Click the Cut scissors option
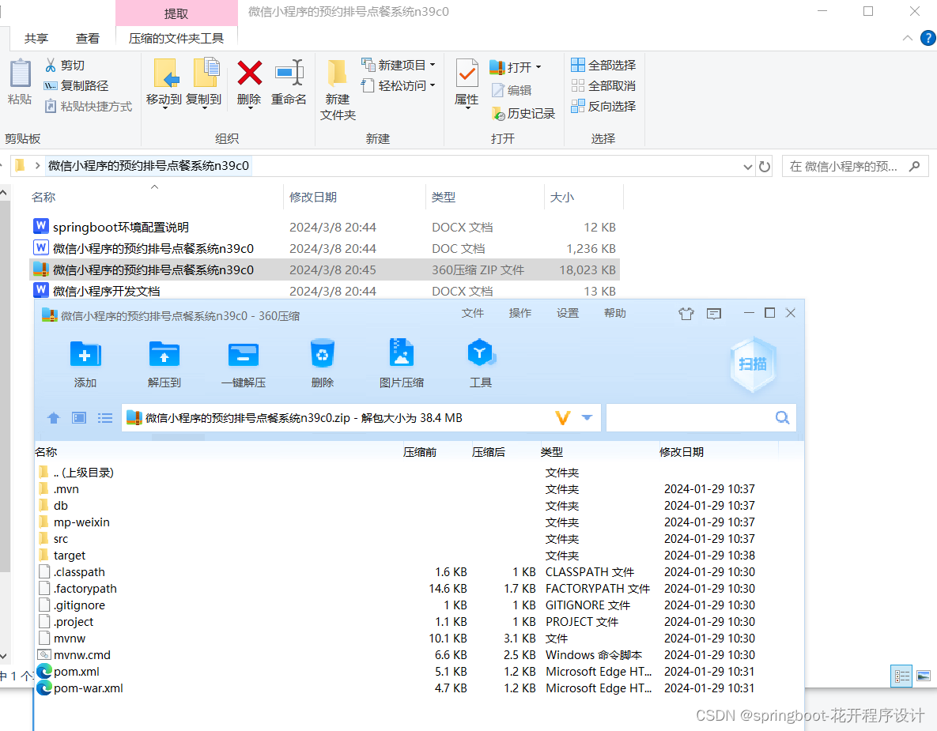The height and width of the screenshot is (731, 937). [x=65, y=65]
